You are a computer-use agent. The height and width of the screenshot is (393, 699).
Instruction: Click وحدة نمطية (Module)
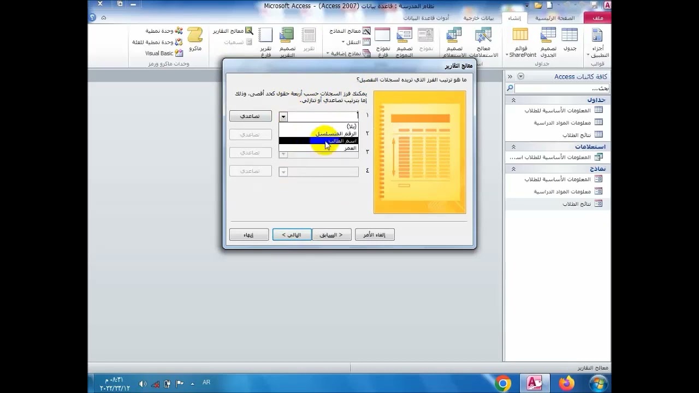(164, 31)
